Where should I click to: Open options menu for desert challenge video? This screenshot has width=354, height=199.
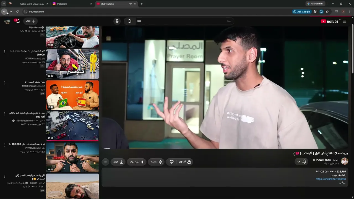coord(5,176)
